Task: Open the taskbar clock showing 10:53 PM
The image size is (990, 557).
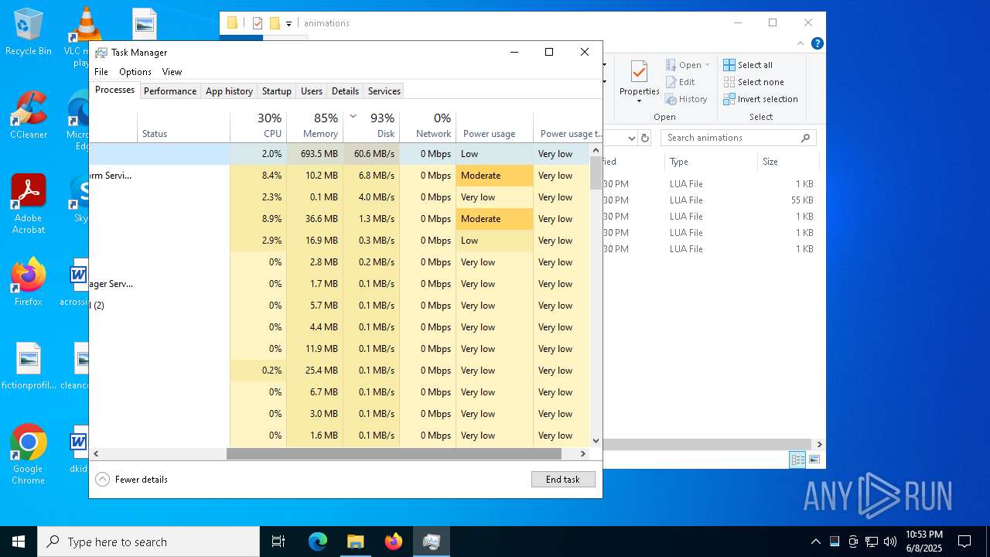Action: 923,542
